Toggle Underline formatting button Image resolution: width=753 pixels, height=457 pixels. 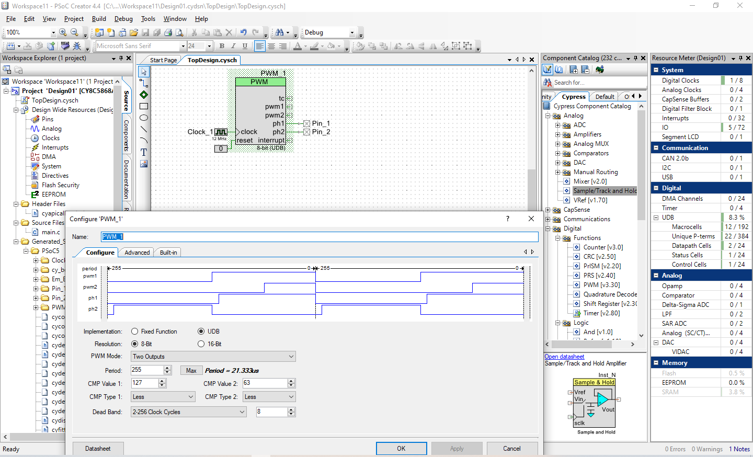(x=245, y=46)
